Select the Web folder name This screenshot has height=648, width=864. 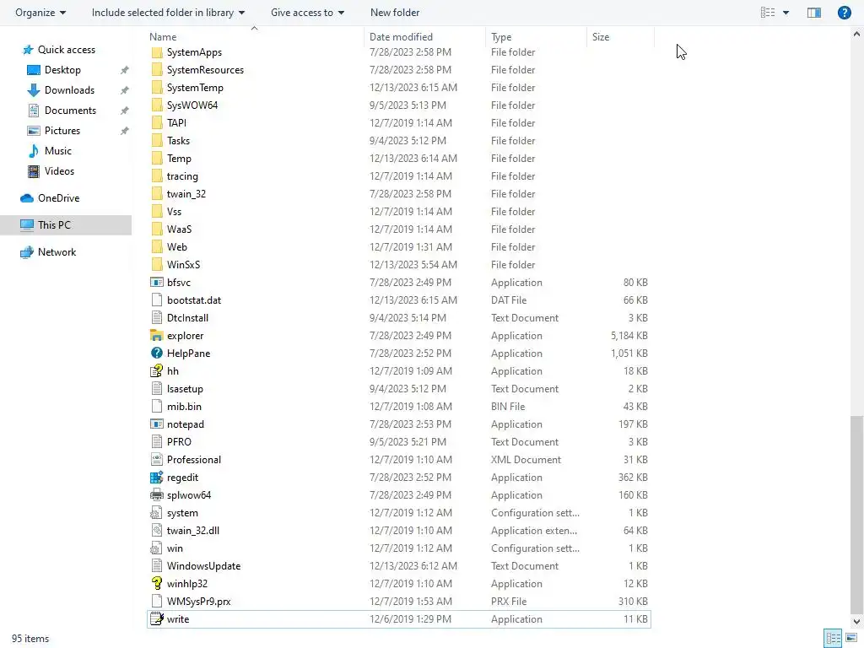pos(177,247)
